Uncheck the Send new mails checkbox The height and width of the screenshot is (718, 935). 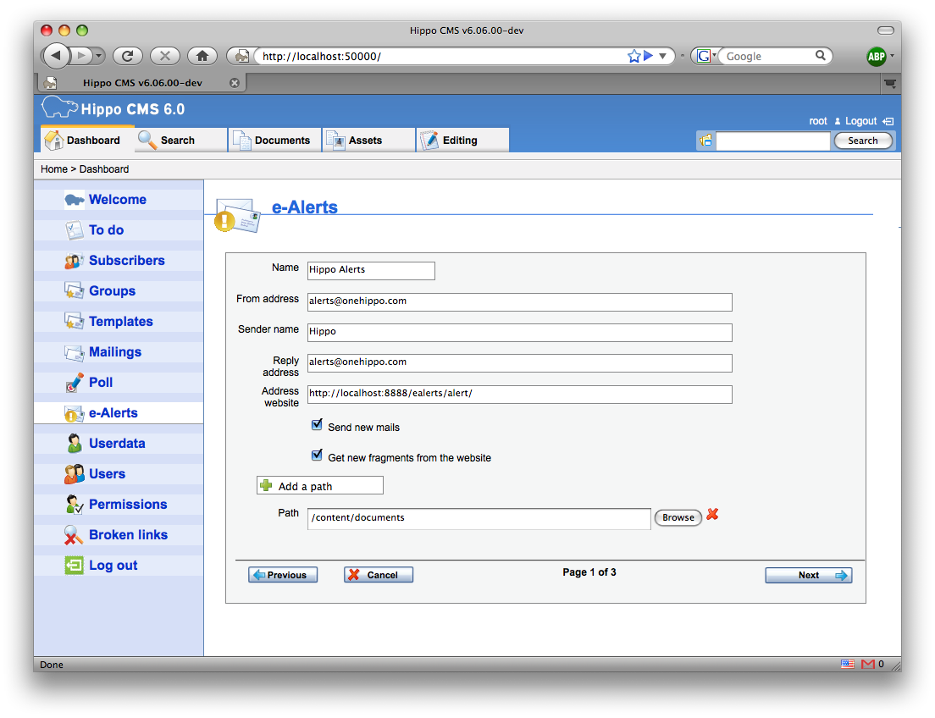coord(317,425)
